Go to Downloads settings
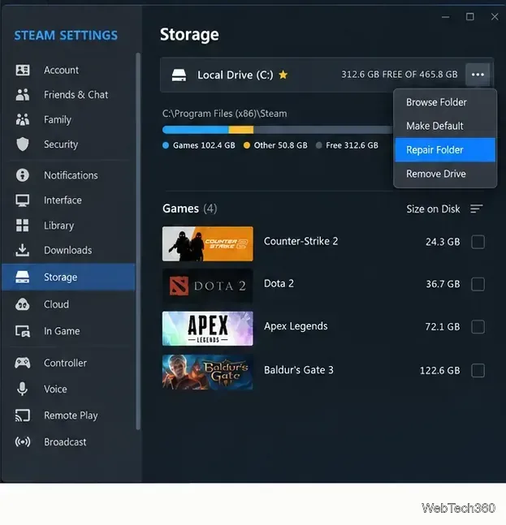 click(69, 250)
